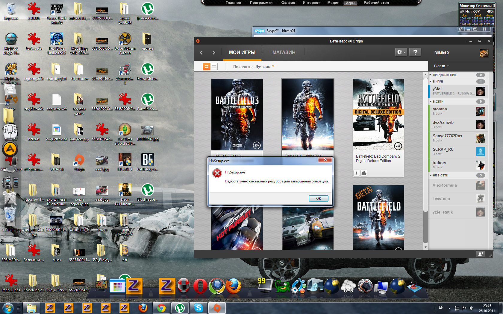The image size is (503, 314).
Task: Open Duke Nukem Forever desktop icon
Action: [x=125, y=44]
